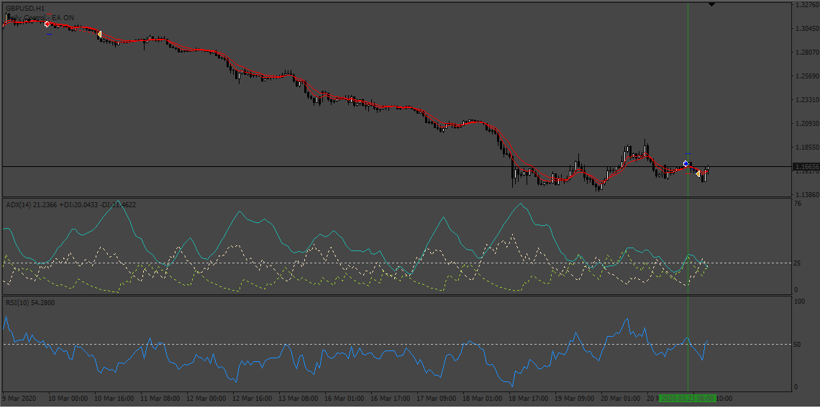This screenshot has height=408, width=820.
Task: Click the Daily Control - EA ON label
Action: [42, 18]
